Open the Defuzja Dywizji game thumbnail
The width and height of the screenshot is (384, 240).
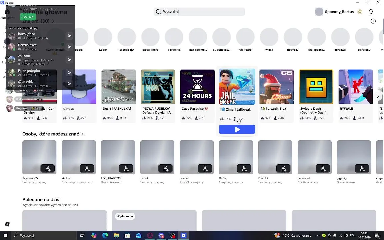[x=158, y=86]
